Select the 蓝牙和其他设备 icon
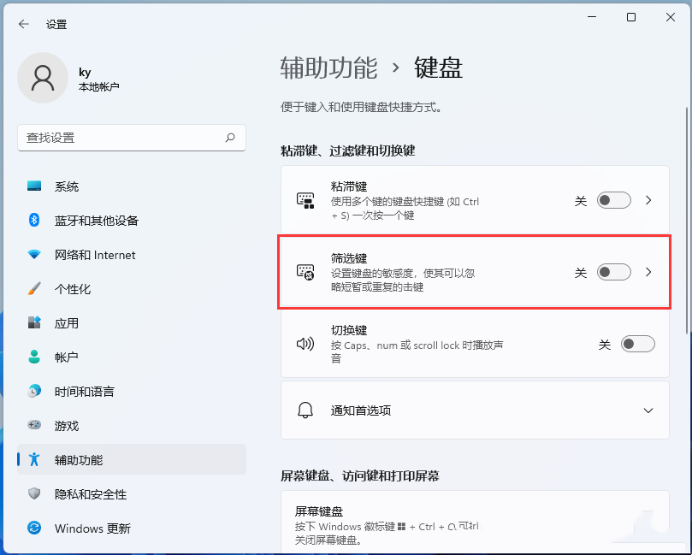692x555 pixels. pos(34,220)
